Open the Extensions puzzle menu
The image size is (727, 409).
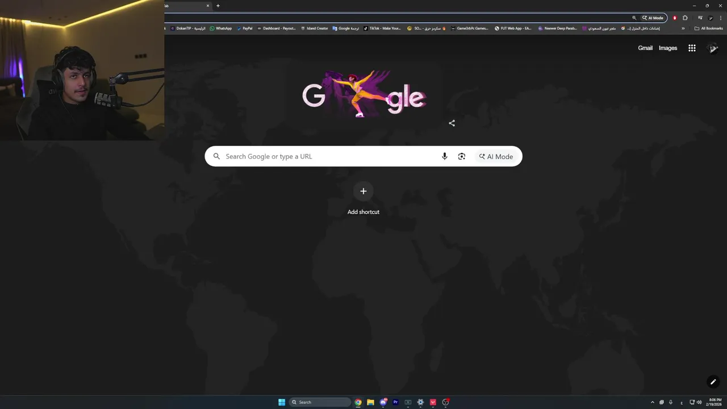(685, 18)
